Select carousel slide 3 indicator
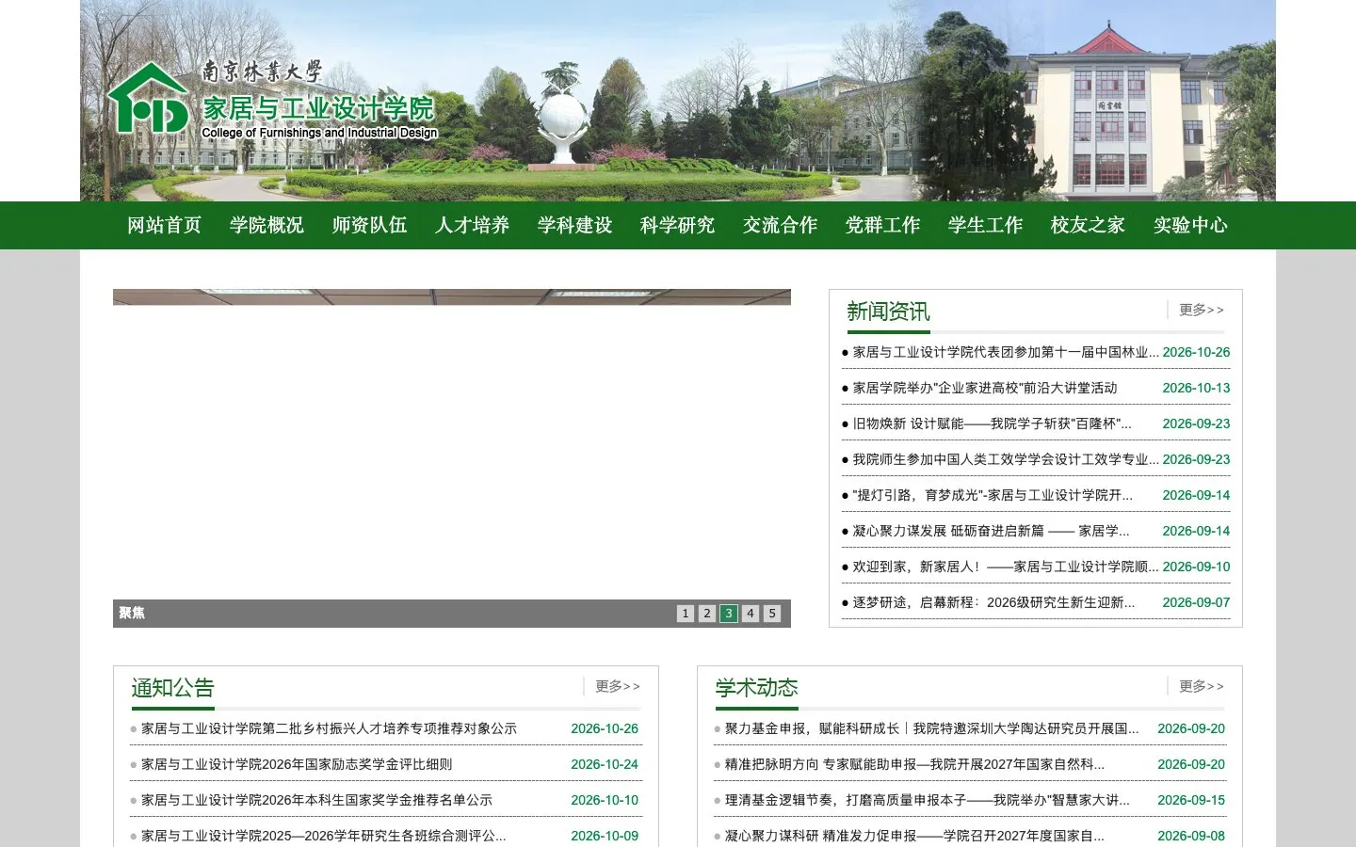The width and height of the screenshot is (1356, 847). [x=729, y=614]
